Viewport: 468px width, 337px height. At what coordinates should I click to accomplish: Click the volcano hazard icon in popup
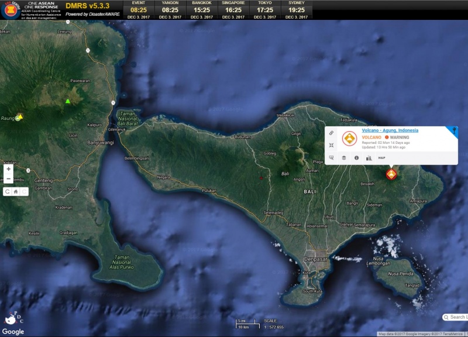pyautogui.click(x=349, y=139)
